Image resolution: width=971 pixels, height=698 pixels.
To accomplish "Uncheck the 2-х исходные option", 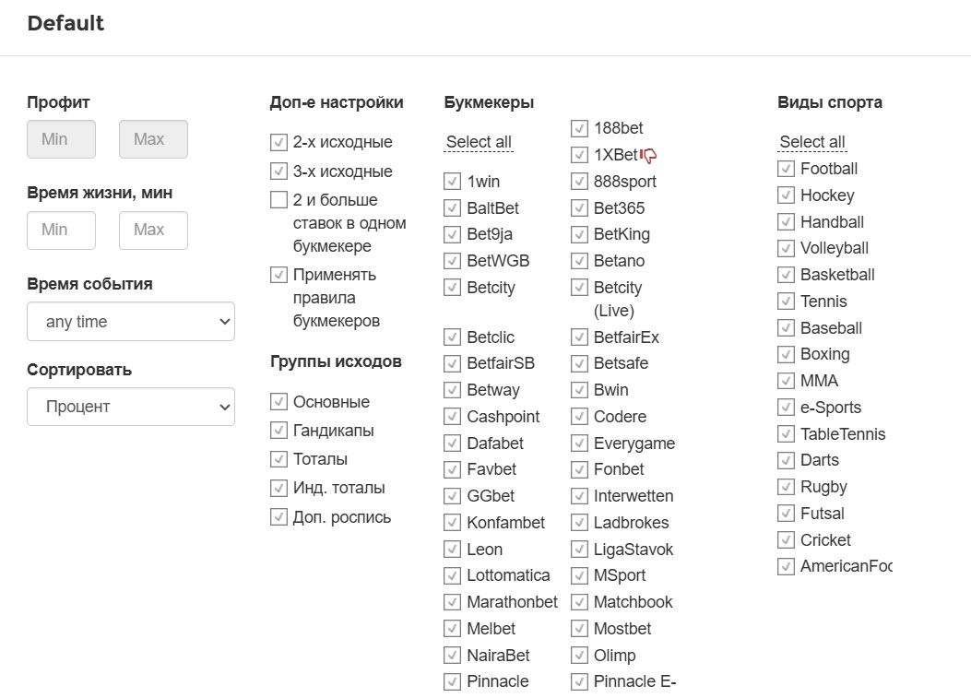I will pos(278,143).
